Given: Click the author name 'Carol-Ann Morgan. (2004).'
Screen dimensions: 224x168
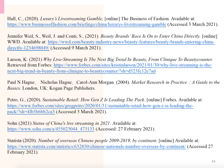Looking at the screenshot, I should [x=103, y=82].
